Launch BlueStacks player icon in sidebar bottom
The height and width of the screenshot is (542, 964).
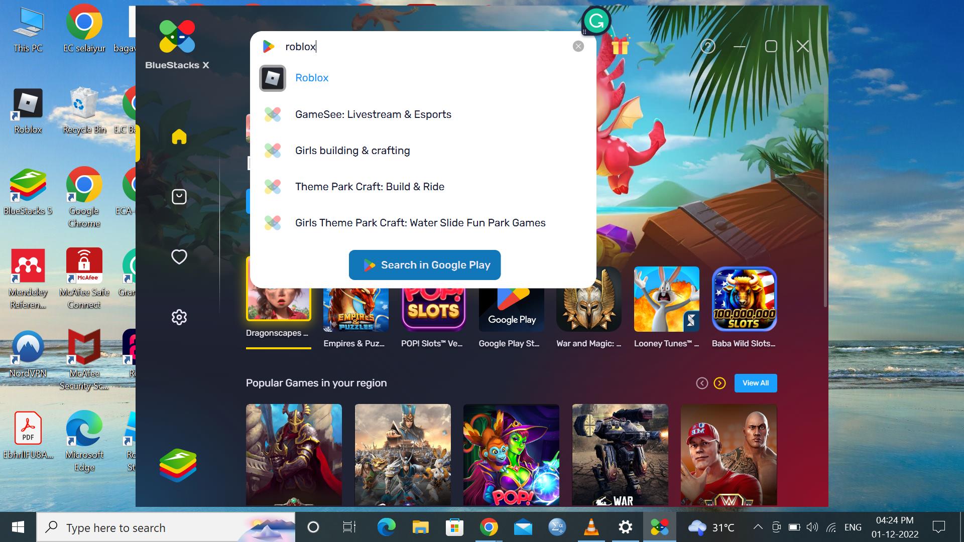tap(178, 465)
